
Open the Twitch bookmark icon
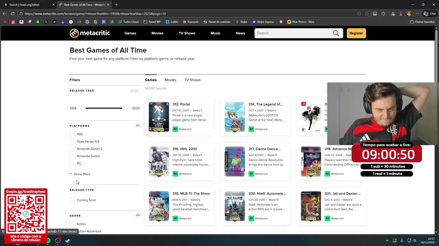click(29, 22)
